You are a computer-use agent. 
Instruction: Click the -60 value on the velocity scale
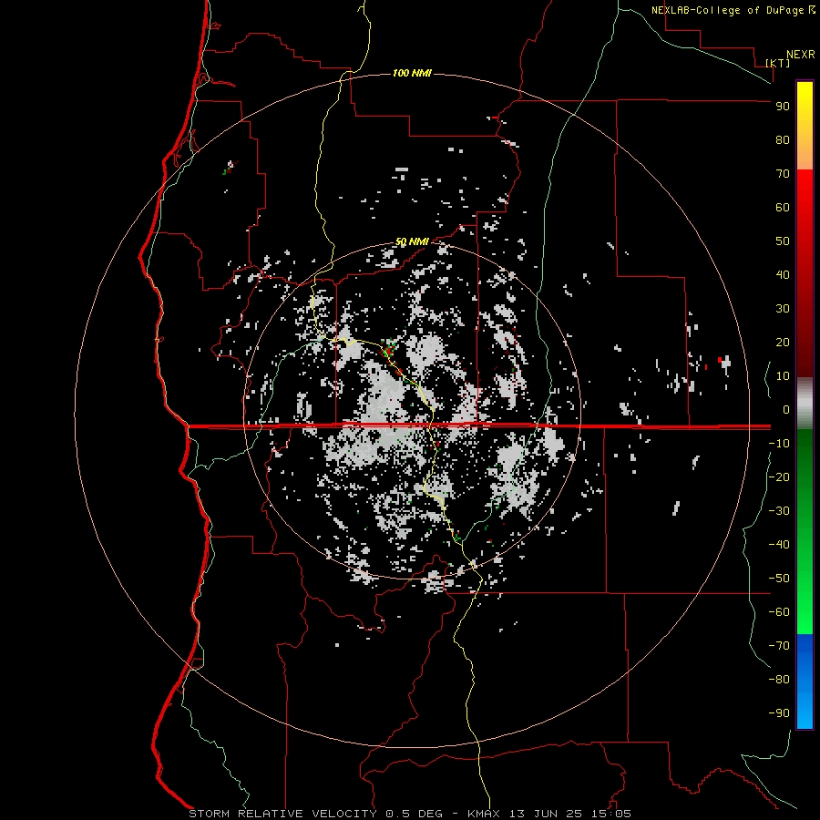pos(779,612)
